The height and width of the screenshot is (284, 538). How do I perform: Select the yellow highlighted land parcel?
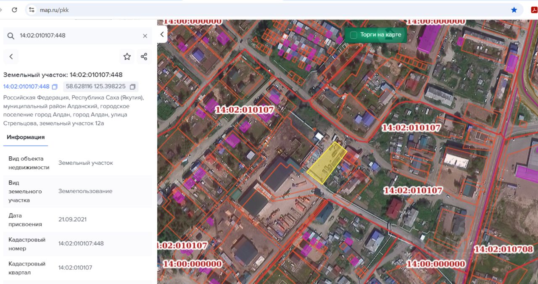click(x=327, y=162)
